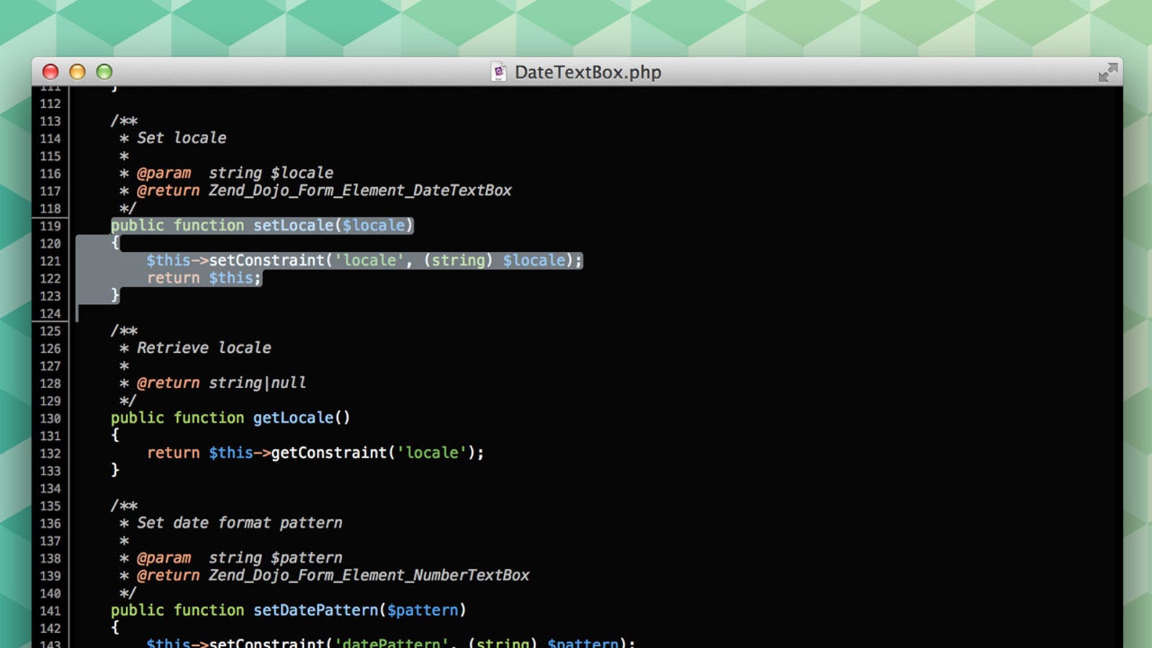Click line number 119 in gutter
The image size is (1152, 648).
[50, 226]
